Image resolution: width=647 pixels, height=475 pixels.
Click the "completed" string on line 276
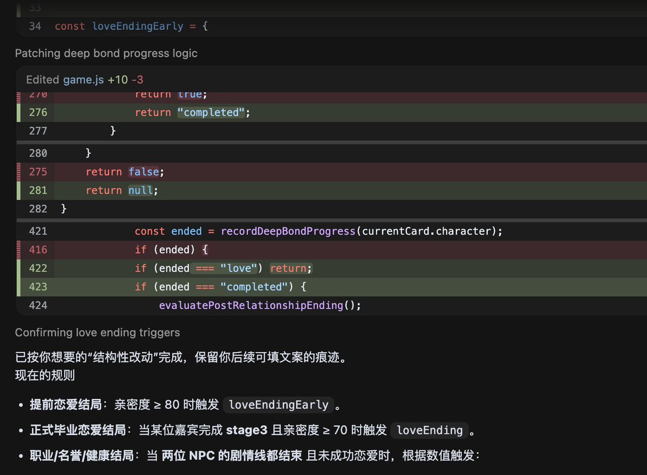pyautogui.click(x=212, y=113)
